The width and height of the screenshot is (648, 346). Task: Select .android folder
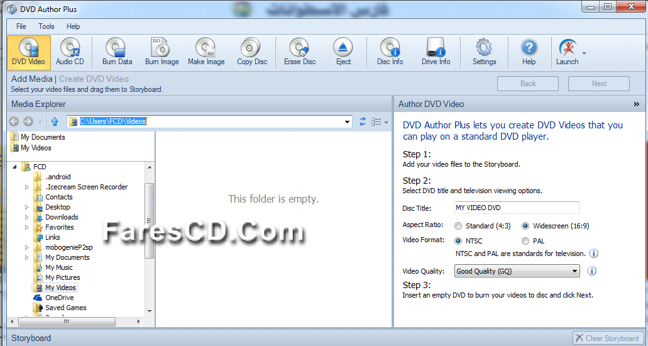click(58, 177)
